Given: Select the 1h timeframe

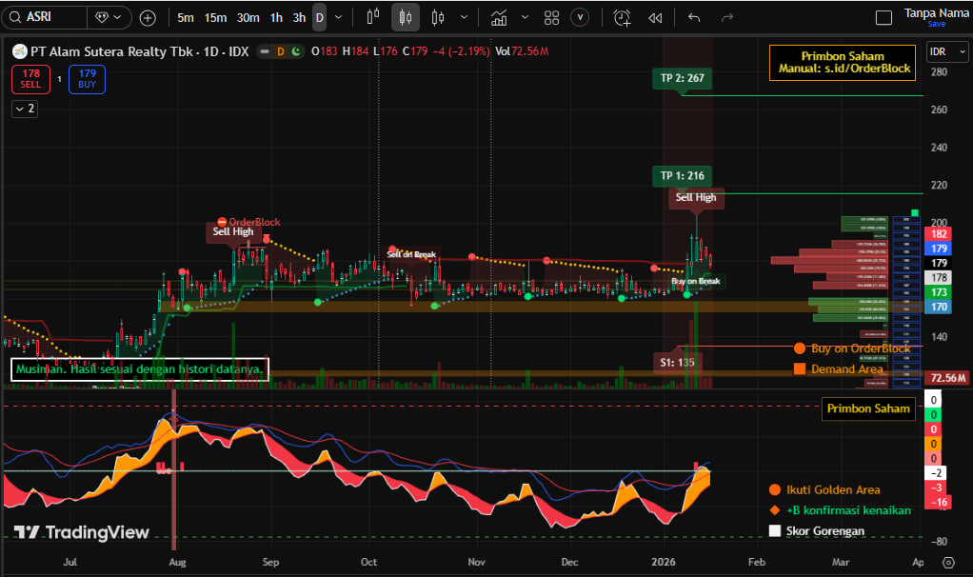Looking at the screenshot, I should tap(275, 17).
